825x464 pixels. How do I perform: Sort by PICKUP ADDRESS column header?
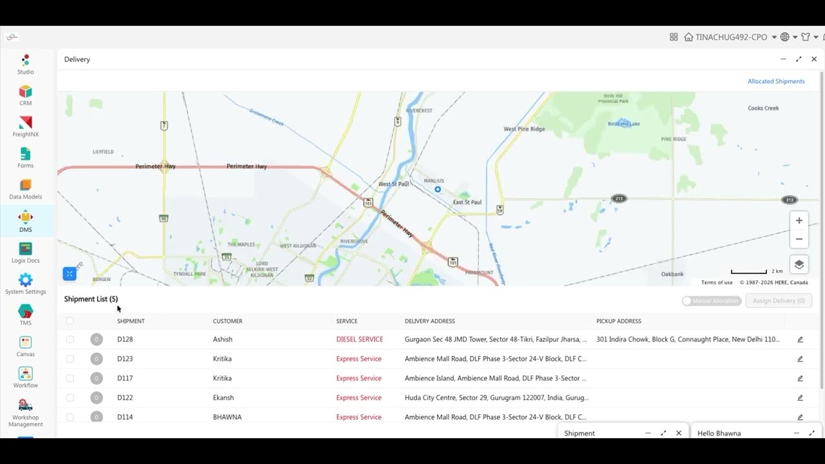point(619,321)
